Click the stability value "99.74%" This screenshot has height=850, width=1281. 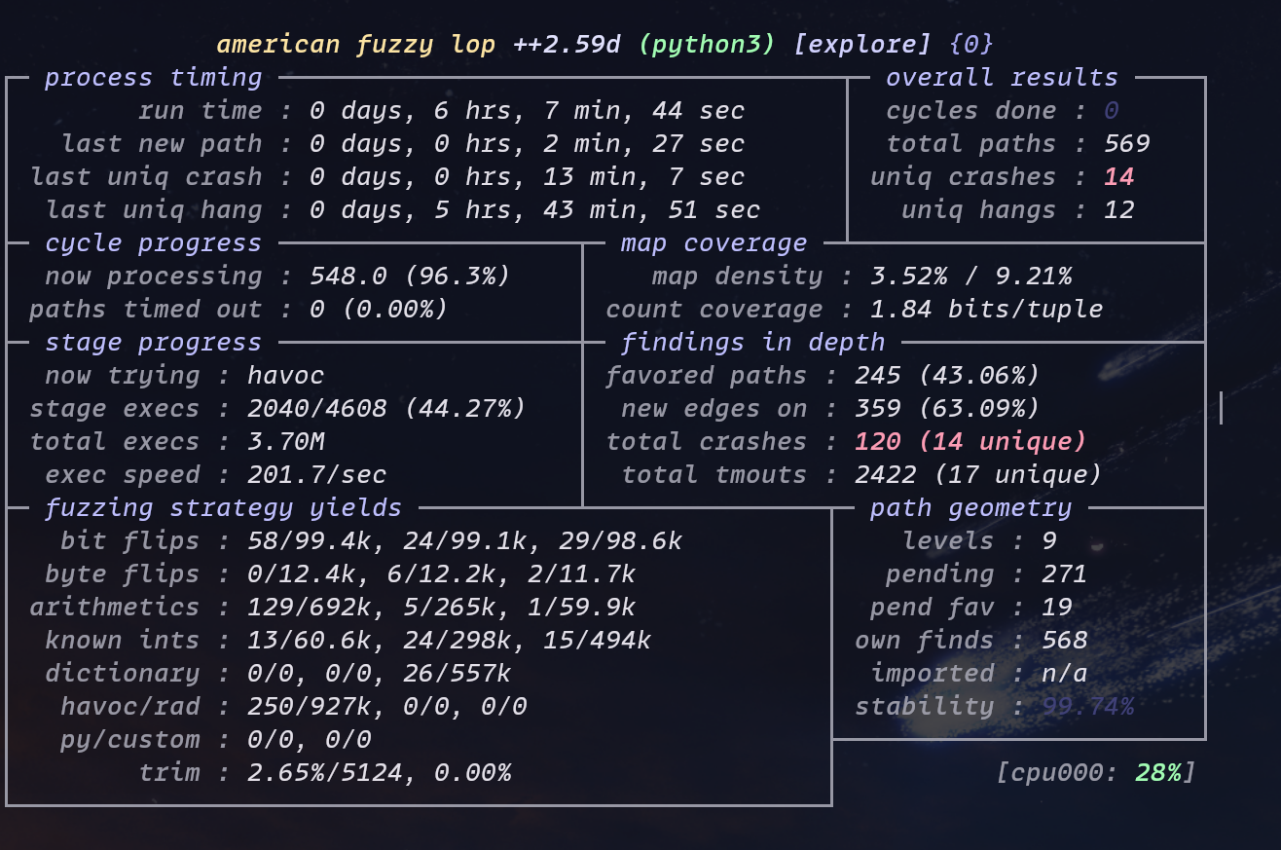tap(1088, 707)
